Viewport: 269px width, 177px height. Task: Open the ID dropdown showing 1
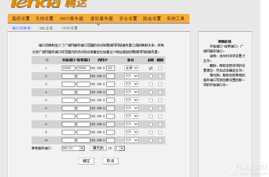(120, 148)
